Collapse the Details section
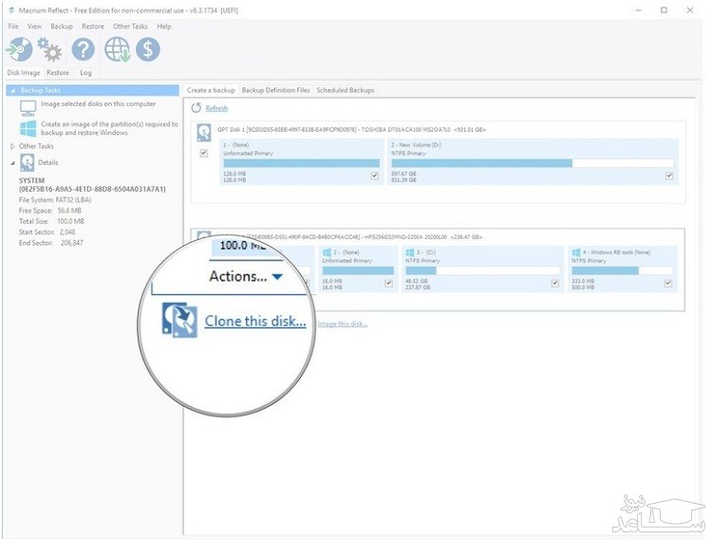712x539 pixels. point(12,162)
